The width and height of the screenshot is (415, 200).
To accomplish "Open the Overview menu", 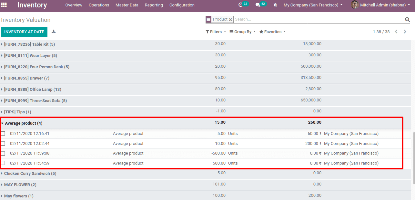I will (x=74, y=5).
